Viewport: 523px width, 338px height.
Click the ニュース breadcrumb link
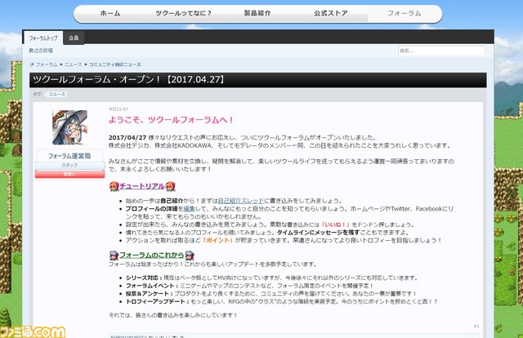[x=74, y=64]
